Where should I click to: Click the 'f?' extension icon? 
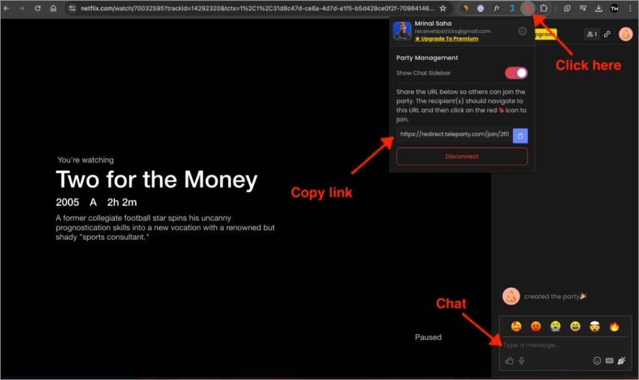click(496, 8)
